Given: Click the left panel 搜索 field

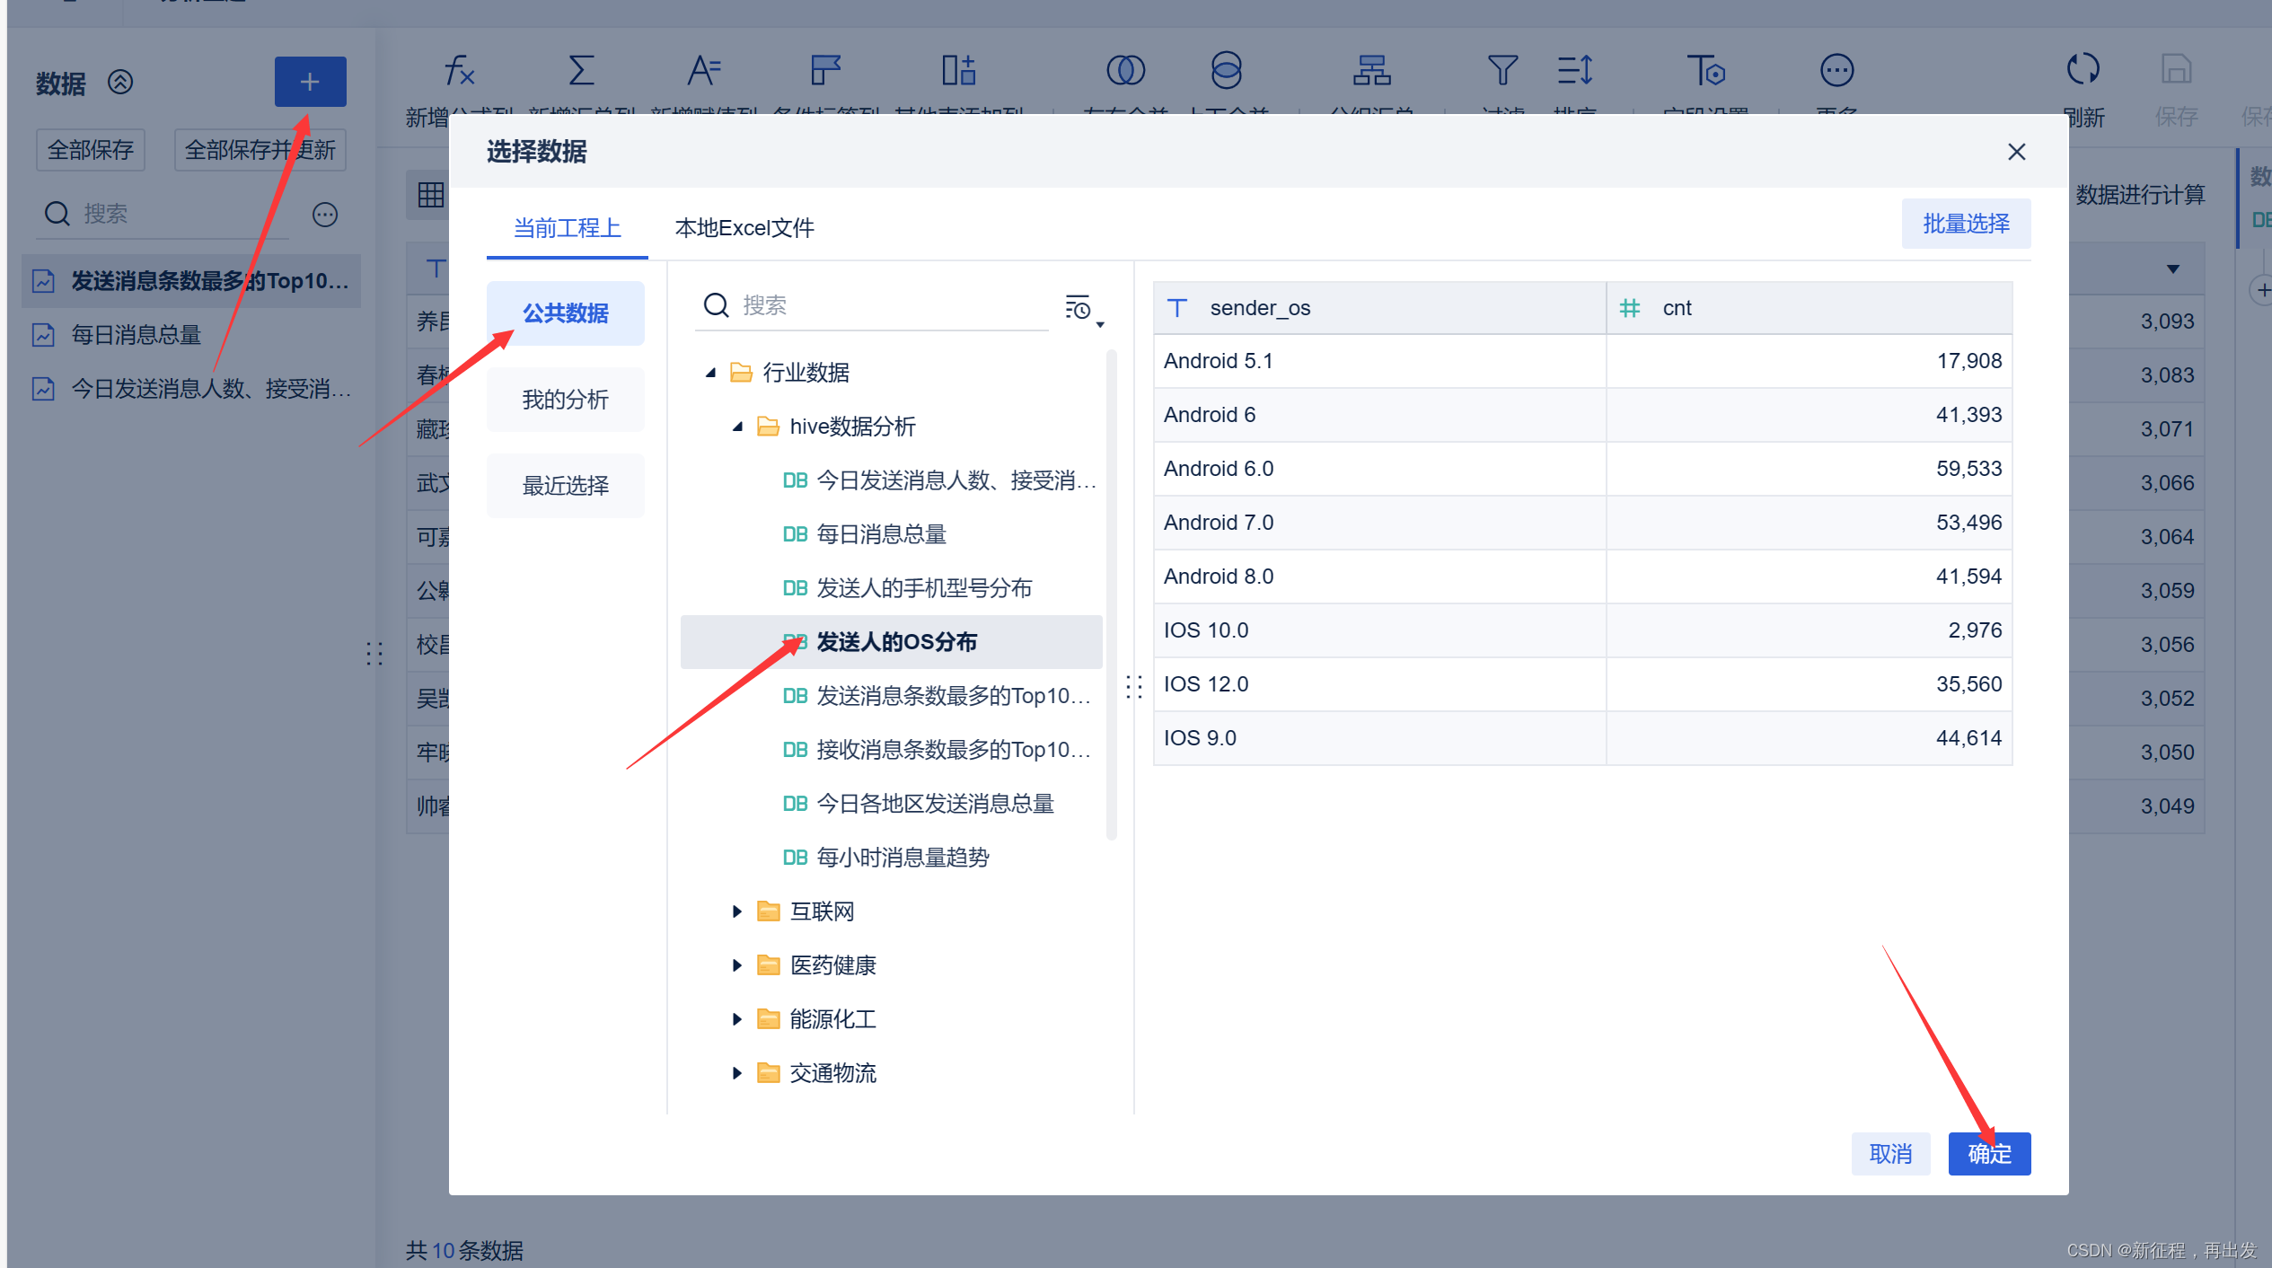Looking at the screenshot, I should (x=163, y=214).
